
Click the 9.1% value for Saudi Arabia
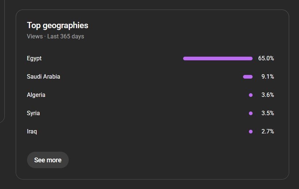[268, 77]
